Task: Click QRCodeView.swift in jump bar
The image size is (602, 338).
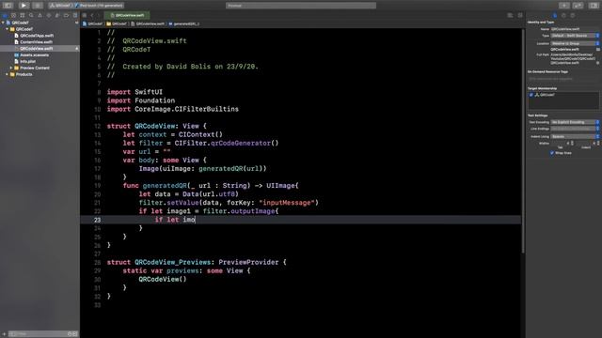Action: pyautogui.click(x=148, y=23)
